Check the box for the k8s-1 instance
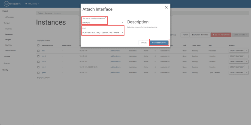 pos(38,67)
